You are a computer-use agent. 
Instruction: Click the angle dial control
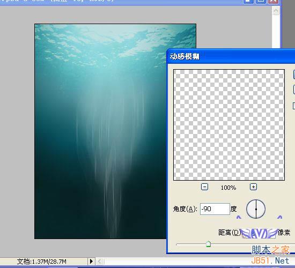coord(256,209)
